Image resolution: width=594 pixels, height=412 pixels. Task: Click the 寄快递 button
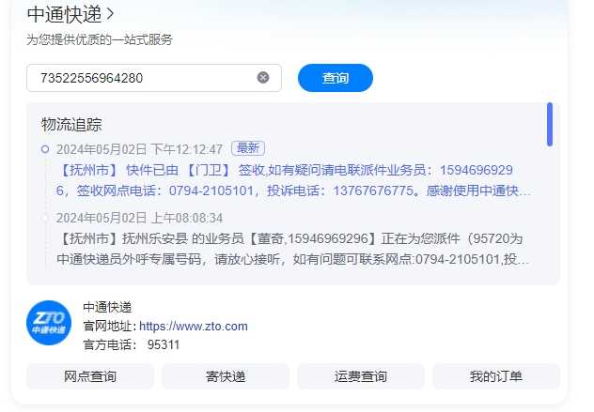226,376
